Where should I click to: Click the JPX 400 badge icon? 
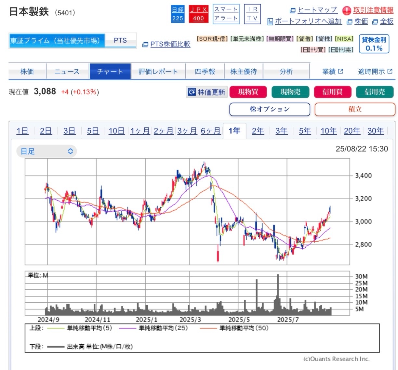click(198, 14)
